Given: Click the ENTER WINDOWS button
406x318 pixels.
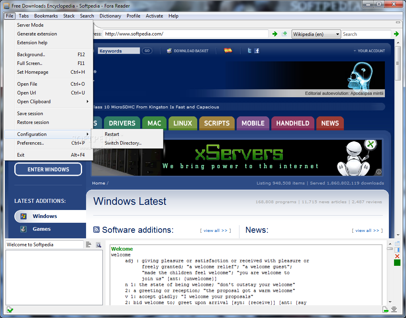Looking at the screenshot, I should pyautogui.click(x=48, y=169).
